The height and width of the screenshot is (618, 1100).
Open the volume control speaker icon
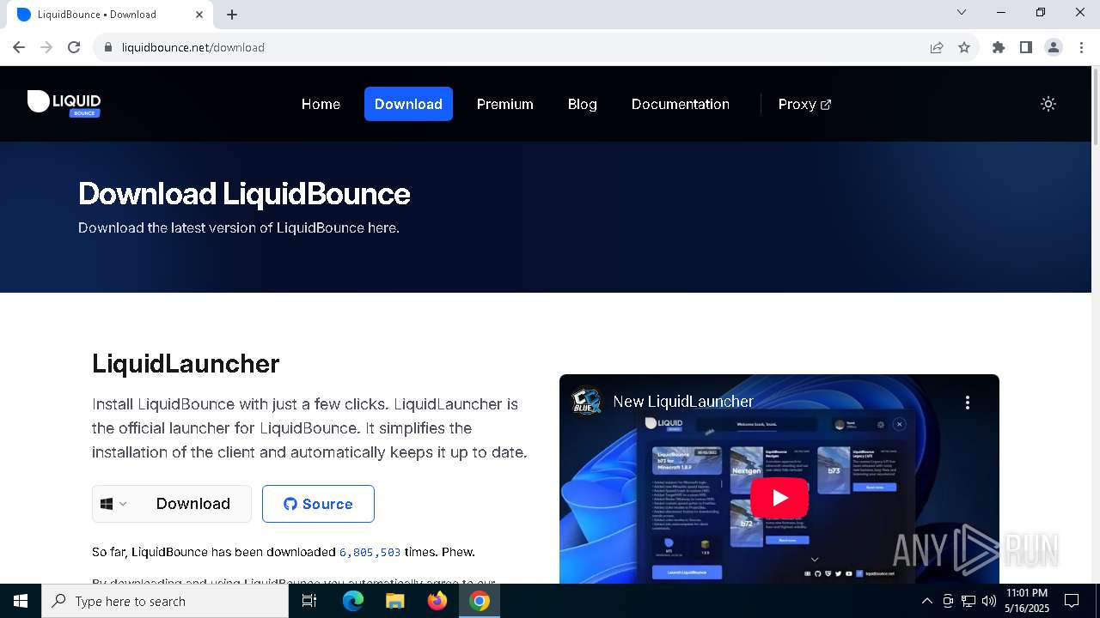988,601
